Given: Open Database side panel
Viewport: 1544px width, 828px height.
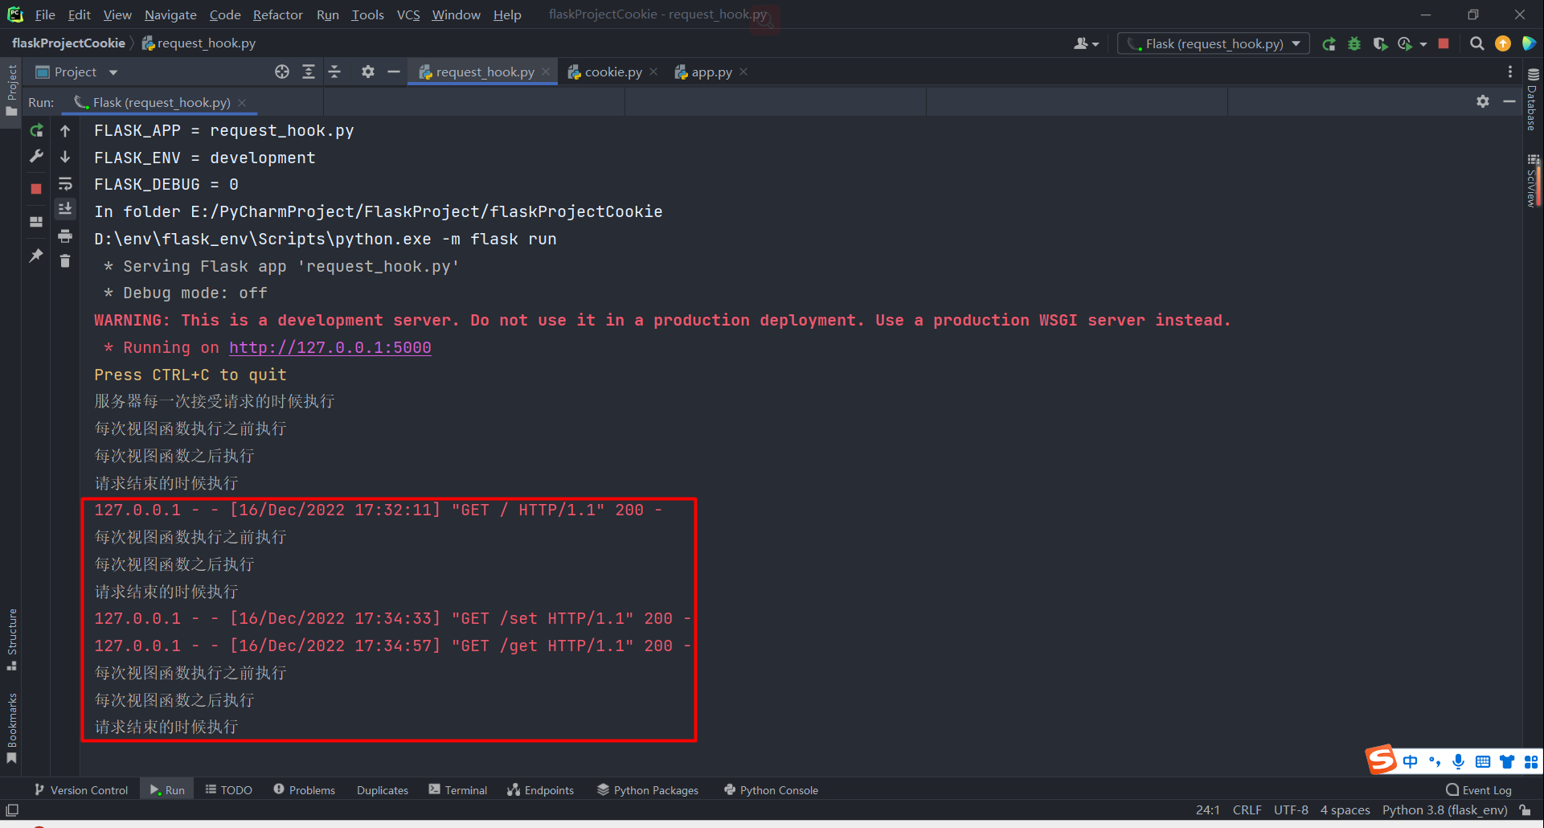Looking at the screenshot, I should coord(1533,100).
